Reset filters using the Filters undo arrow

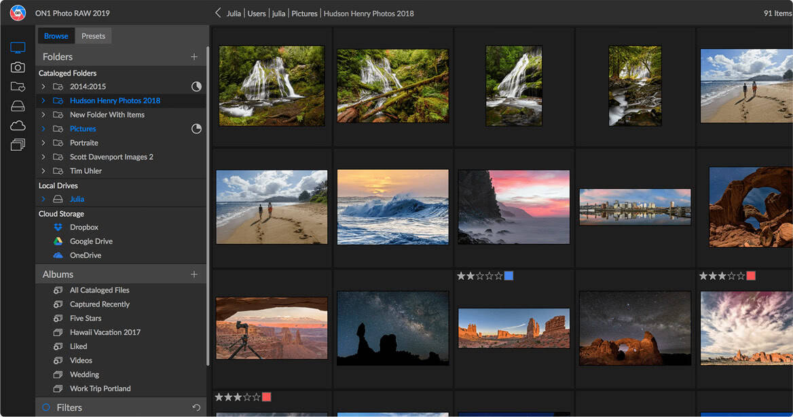(196, 407)
